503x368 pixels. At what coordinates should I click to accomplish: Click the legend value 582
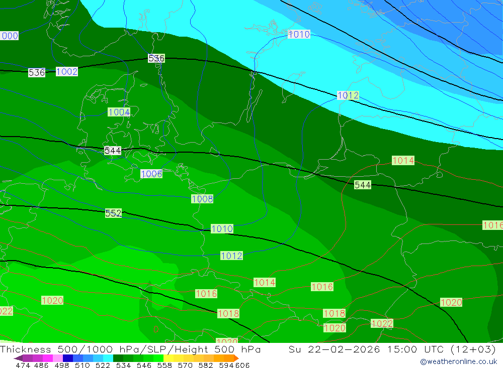point(206,365)
